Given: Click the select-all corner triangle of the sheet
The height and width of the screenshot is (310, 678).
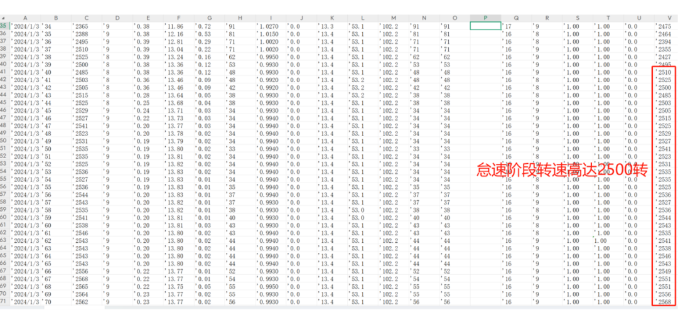Looking at the screenshot, I should click(4, 18).
